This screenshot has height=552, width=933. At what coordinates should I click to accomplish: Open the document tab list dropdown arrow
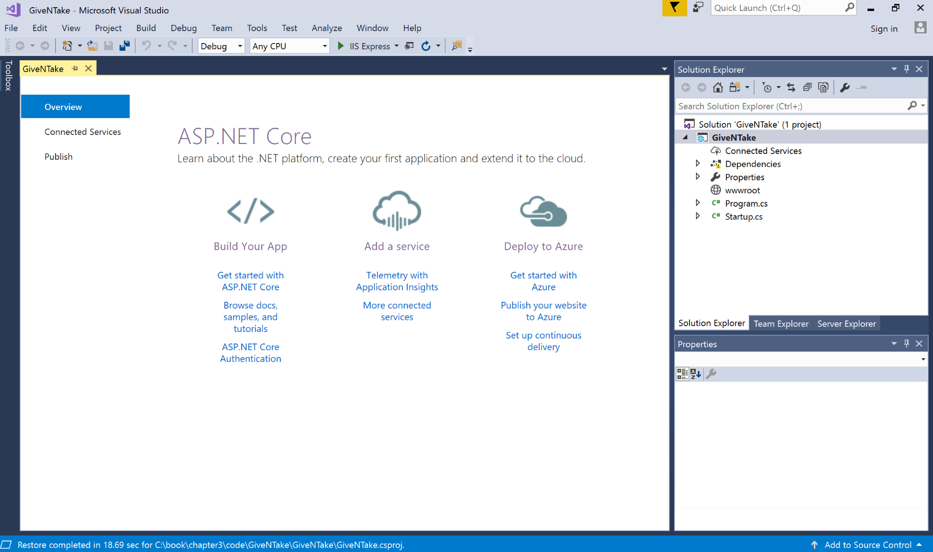pos(664,69)
